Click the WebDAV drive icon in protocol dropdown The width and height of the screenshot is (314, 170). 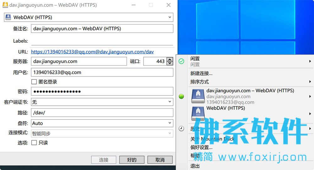tap(8, 17)
